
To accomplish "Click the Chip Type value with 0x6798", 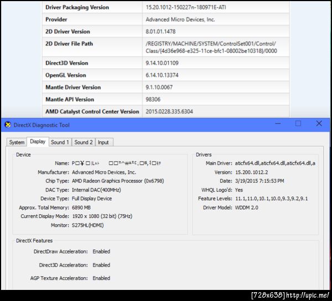I will (x=118, y=181).
